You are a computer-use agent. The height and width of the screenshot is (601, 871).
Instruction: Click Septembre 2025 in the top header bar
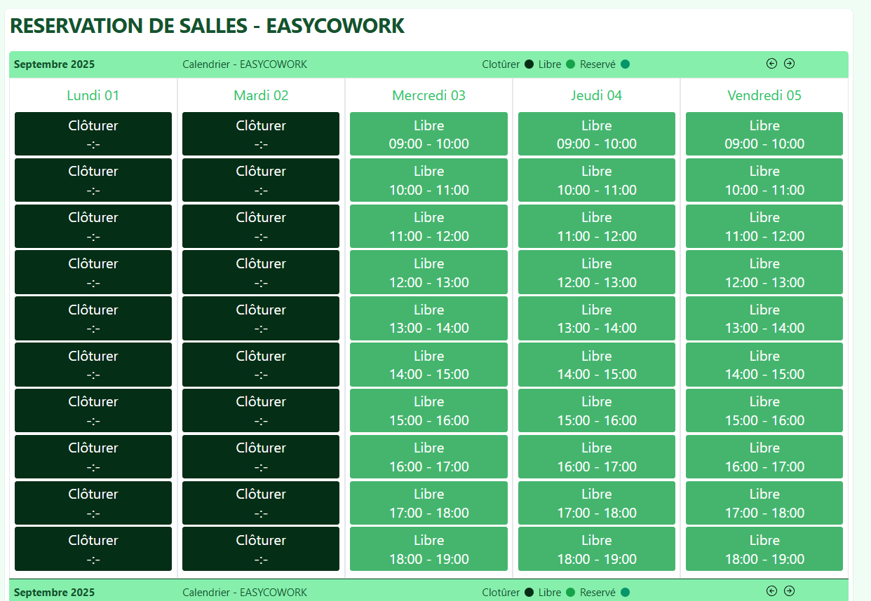(x=54, y=64)
